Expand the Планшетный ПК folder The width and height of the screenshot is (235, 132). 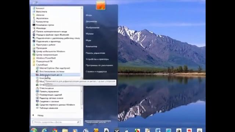[x=44, y=61]
